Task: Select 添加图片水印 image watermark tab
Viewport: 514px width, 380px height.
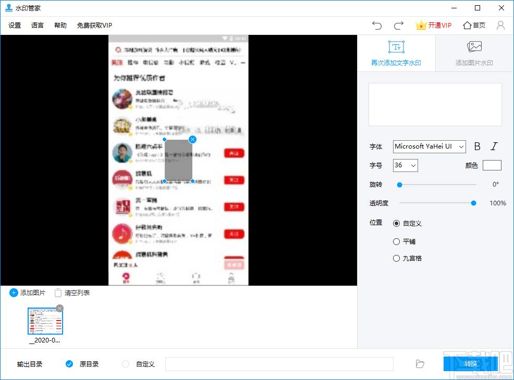Action: click(x=474, y=53)
